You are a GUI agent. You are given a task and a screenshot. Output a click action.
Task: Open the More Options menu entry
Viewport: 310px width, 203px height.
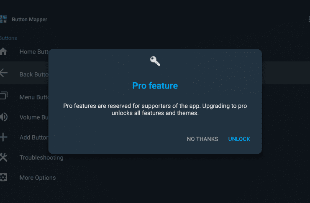coord(38,178)
